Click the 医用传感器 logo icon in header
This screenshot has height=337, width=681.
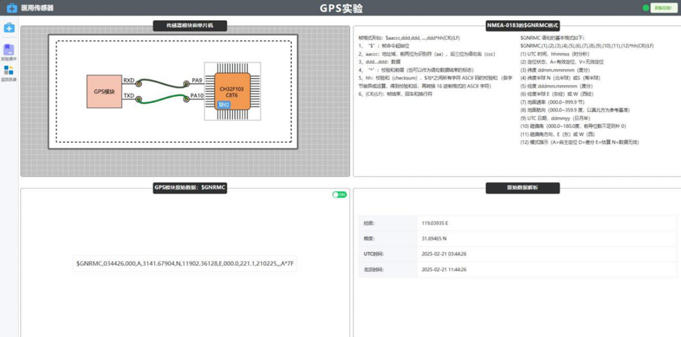pyautogui.click(x=11, y=8)
